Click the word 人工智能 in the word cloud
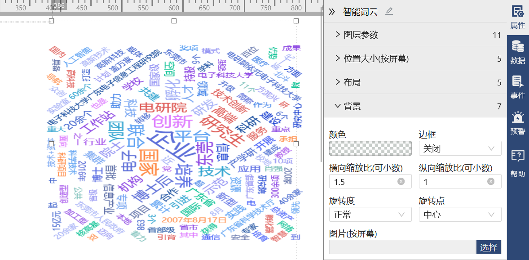This screenshot has width=529, height=260. tap(77, 58)
